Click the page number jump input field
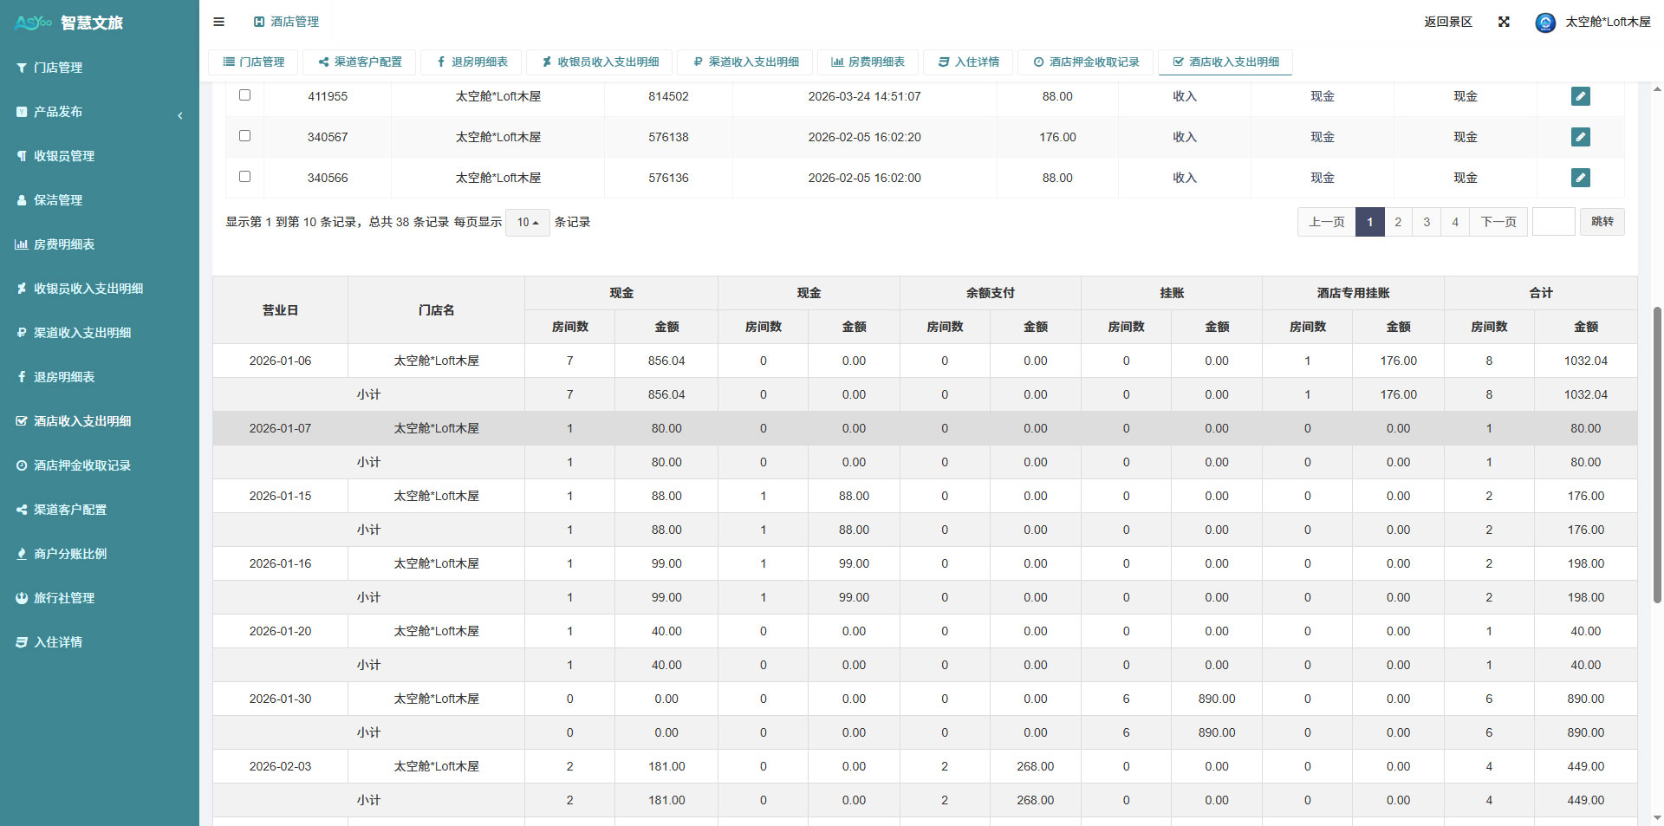The height and width of the screenshot is (826, 1664). coord(1554,222)
